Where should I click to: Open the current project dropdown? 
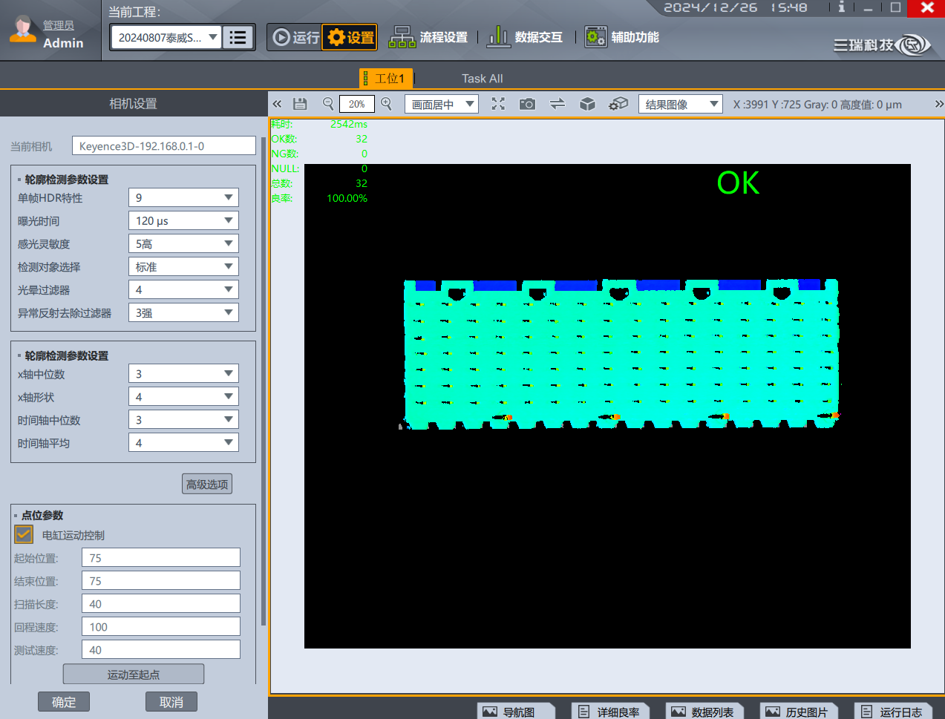166,37
